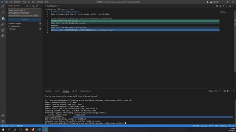
Task: Open the Edit menu
Action: tap(11, 2)
